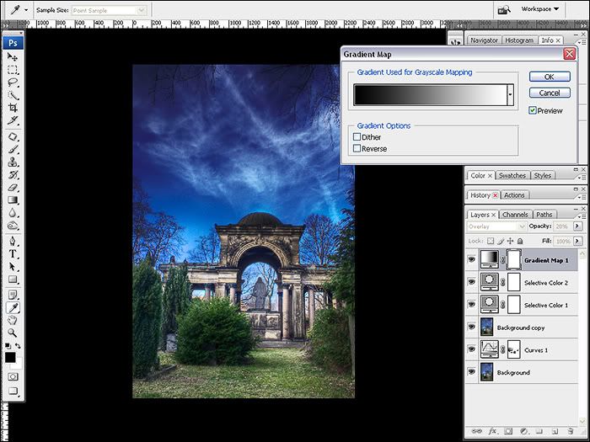Click the foreground color swatch
This screenshot has width=590, height=442.
click(x=10, y=357)
